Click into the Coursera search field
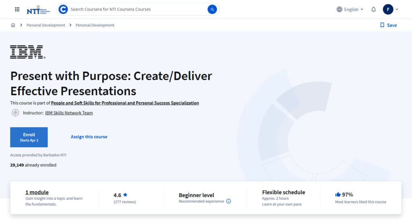The image size is (412, 223). coord(137,9)
